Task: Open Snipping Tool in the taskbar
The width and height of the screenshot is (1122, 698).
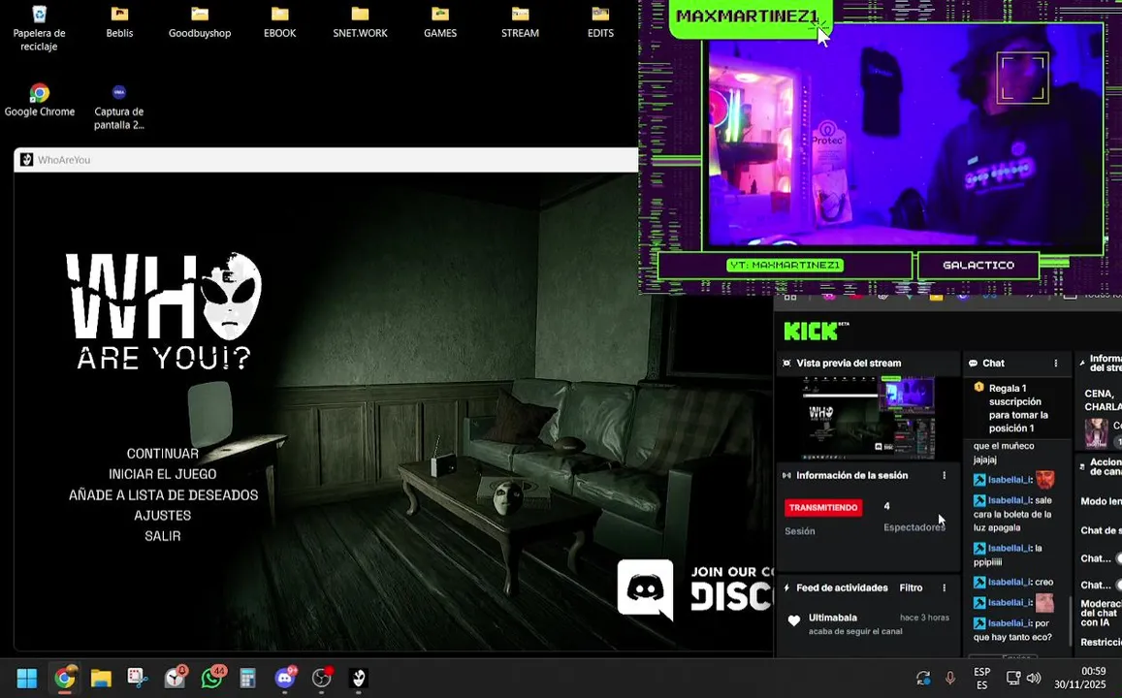Action: point(138,678)
